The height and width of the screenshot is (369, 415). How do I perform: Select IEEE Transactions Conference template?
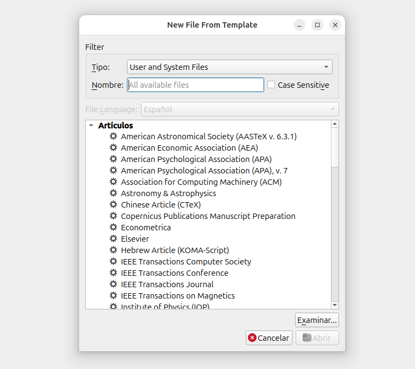[x=175, y=273]
